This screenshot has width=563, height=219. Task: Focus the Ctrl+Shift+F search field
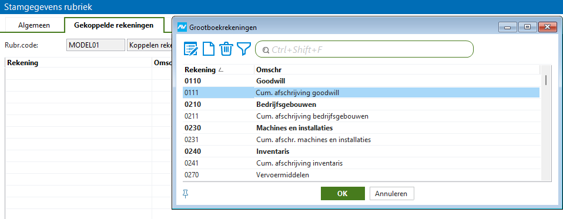click(364, 49)
